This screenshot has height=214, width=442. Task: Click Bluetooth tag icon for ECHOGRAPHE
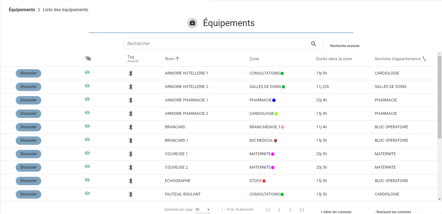(130, 181)
